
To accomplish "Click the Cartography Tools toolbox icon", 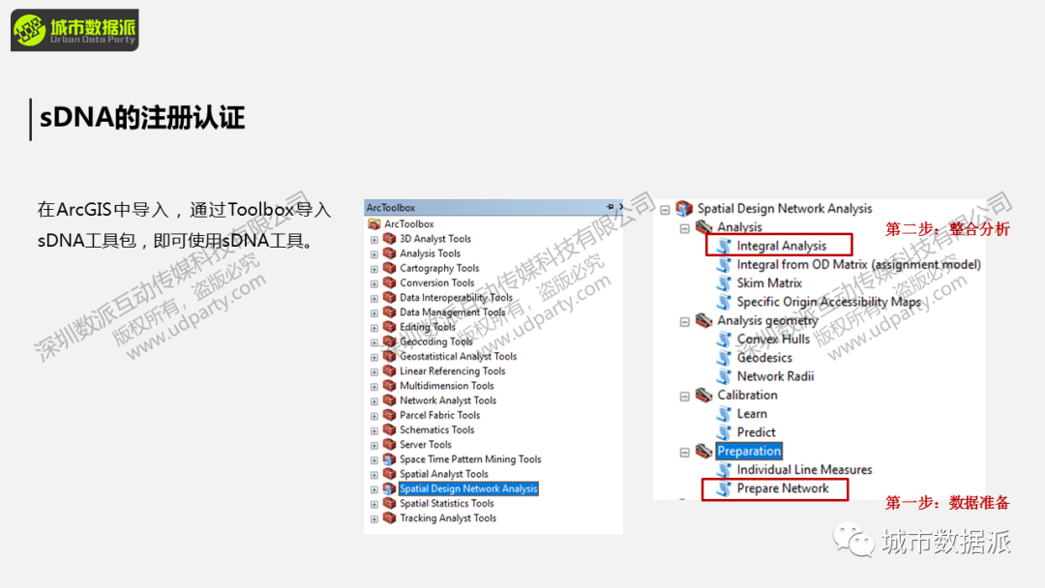I will (390, 268).
